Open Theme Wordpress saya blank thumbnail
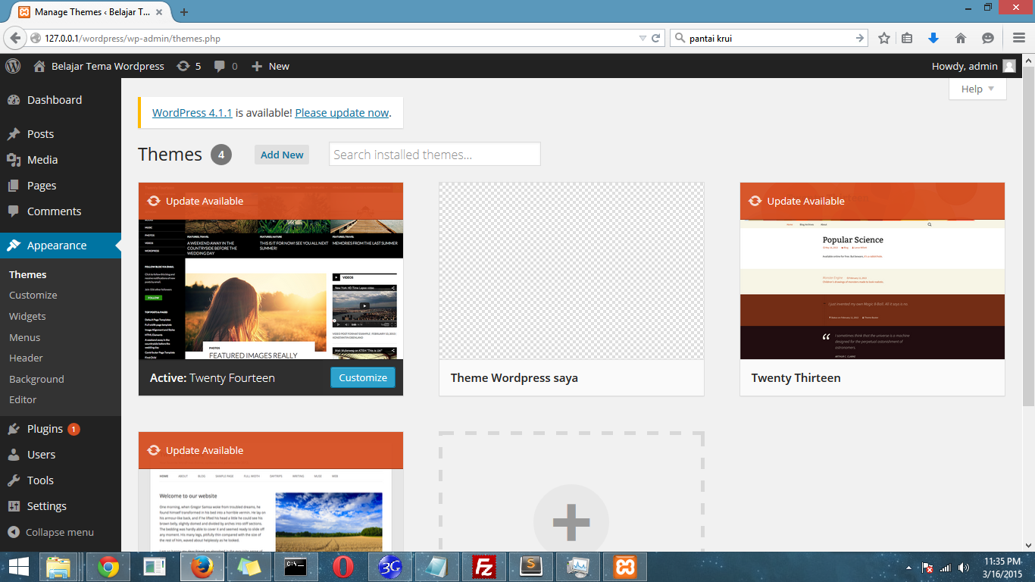Viewport: 1035px width, 582px height. tap(571, 271)
